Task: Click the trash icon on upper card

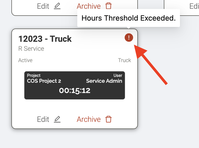Action: pyautogui.click(x=108, y=6)
